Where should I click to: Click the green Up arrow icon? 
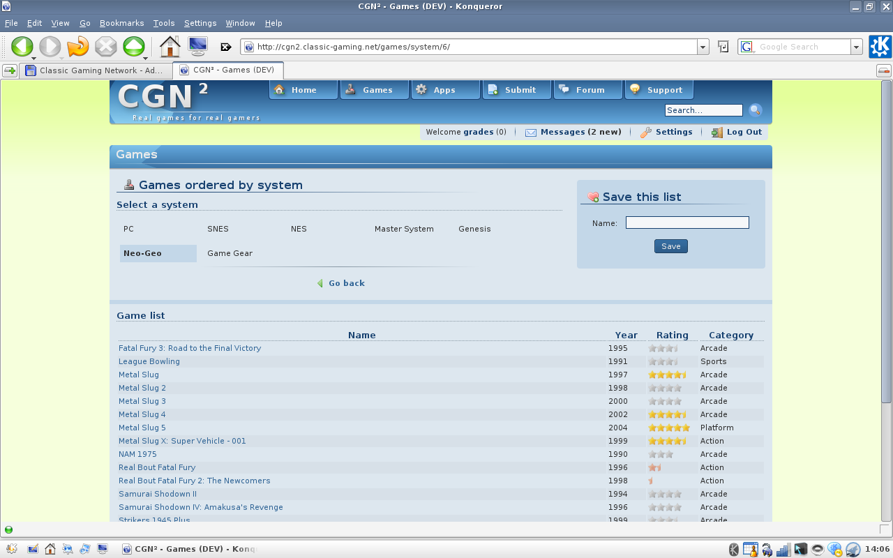point(134,47)
